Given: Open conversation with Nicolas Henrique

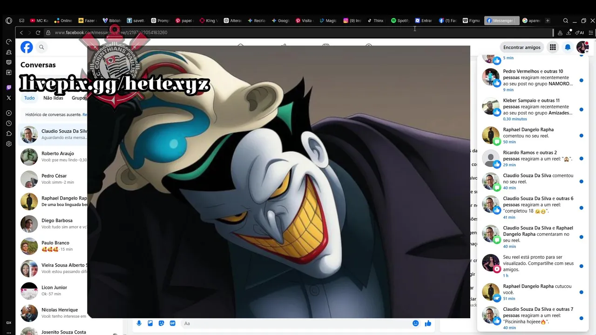Looking at the screenshot, I should pyautogui.click(x=53, y=313).
